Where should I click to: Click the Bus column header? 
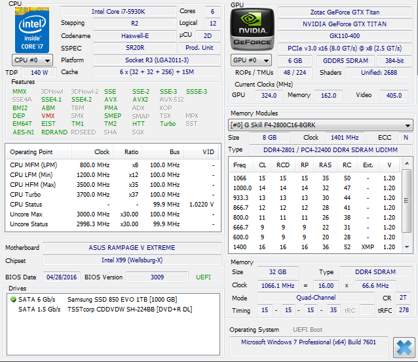pyautogui.click(x=162, y=152)
